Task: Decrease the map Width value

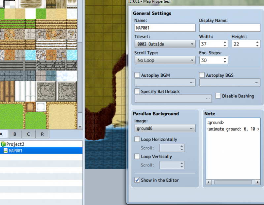Action: point(225,46)
